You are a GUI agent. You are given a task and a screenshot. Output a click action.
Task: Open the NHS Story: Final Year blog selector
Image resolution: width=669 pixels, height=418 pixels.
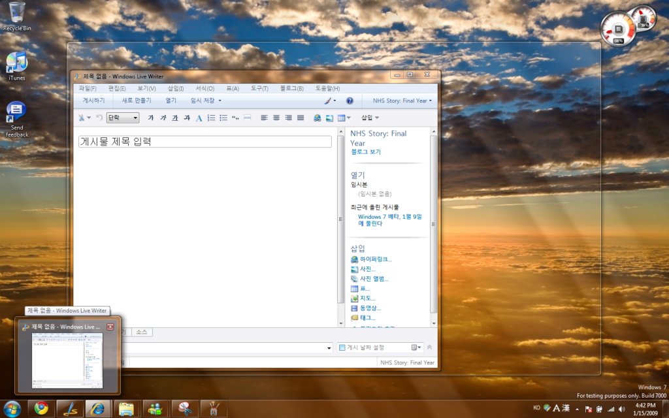[402, 101]
